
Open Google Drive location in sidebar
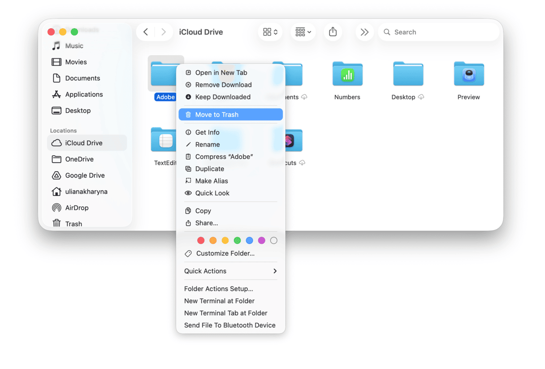click(x=85, y=175)
